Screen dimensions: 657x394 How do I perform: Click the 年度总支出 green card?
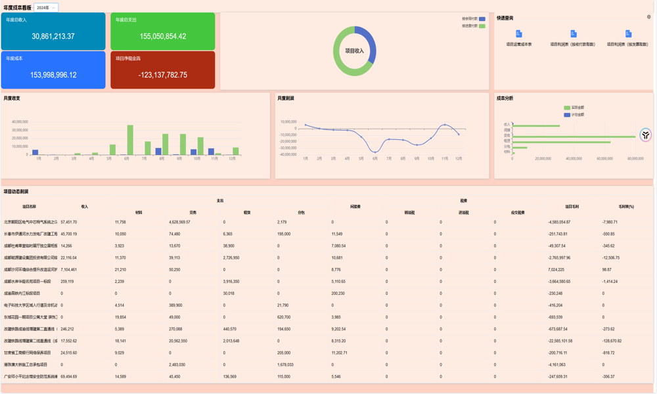[x=162, y=31]
